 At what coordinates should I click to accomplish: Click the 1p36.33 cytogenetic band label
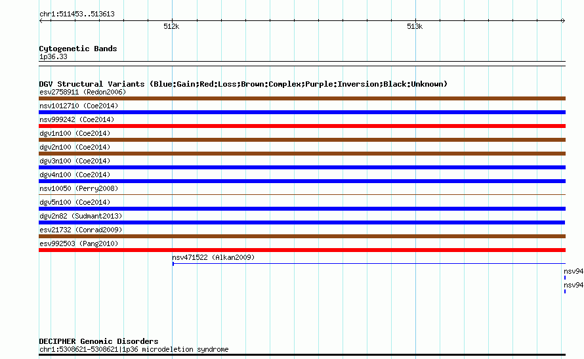tap(53, 56)
